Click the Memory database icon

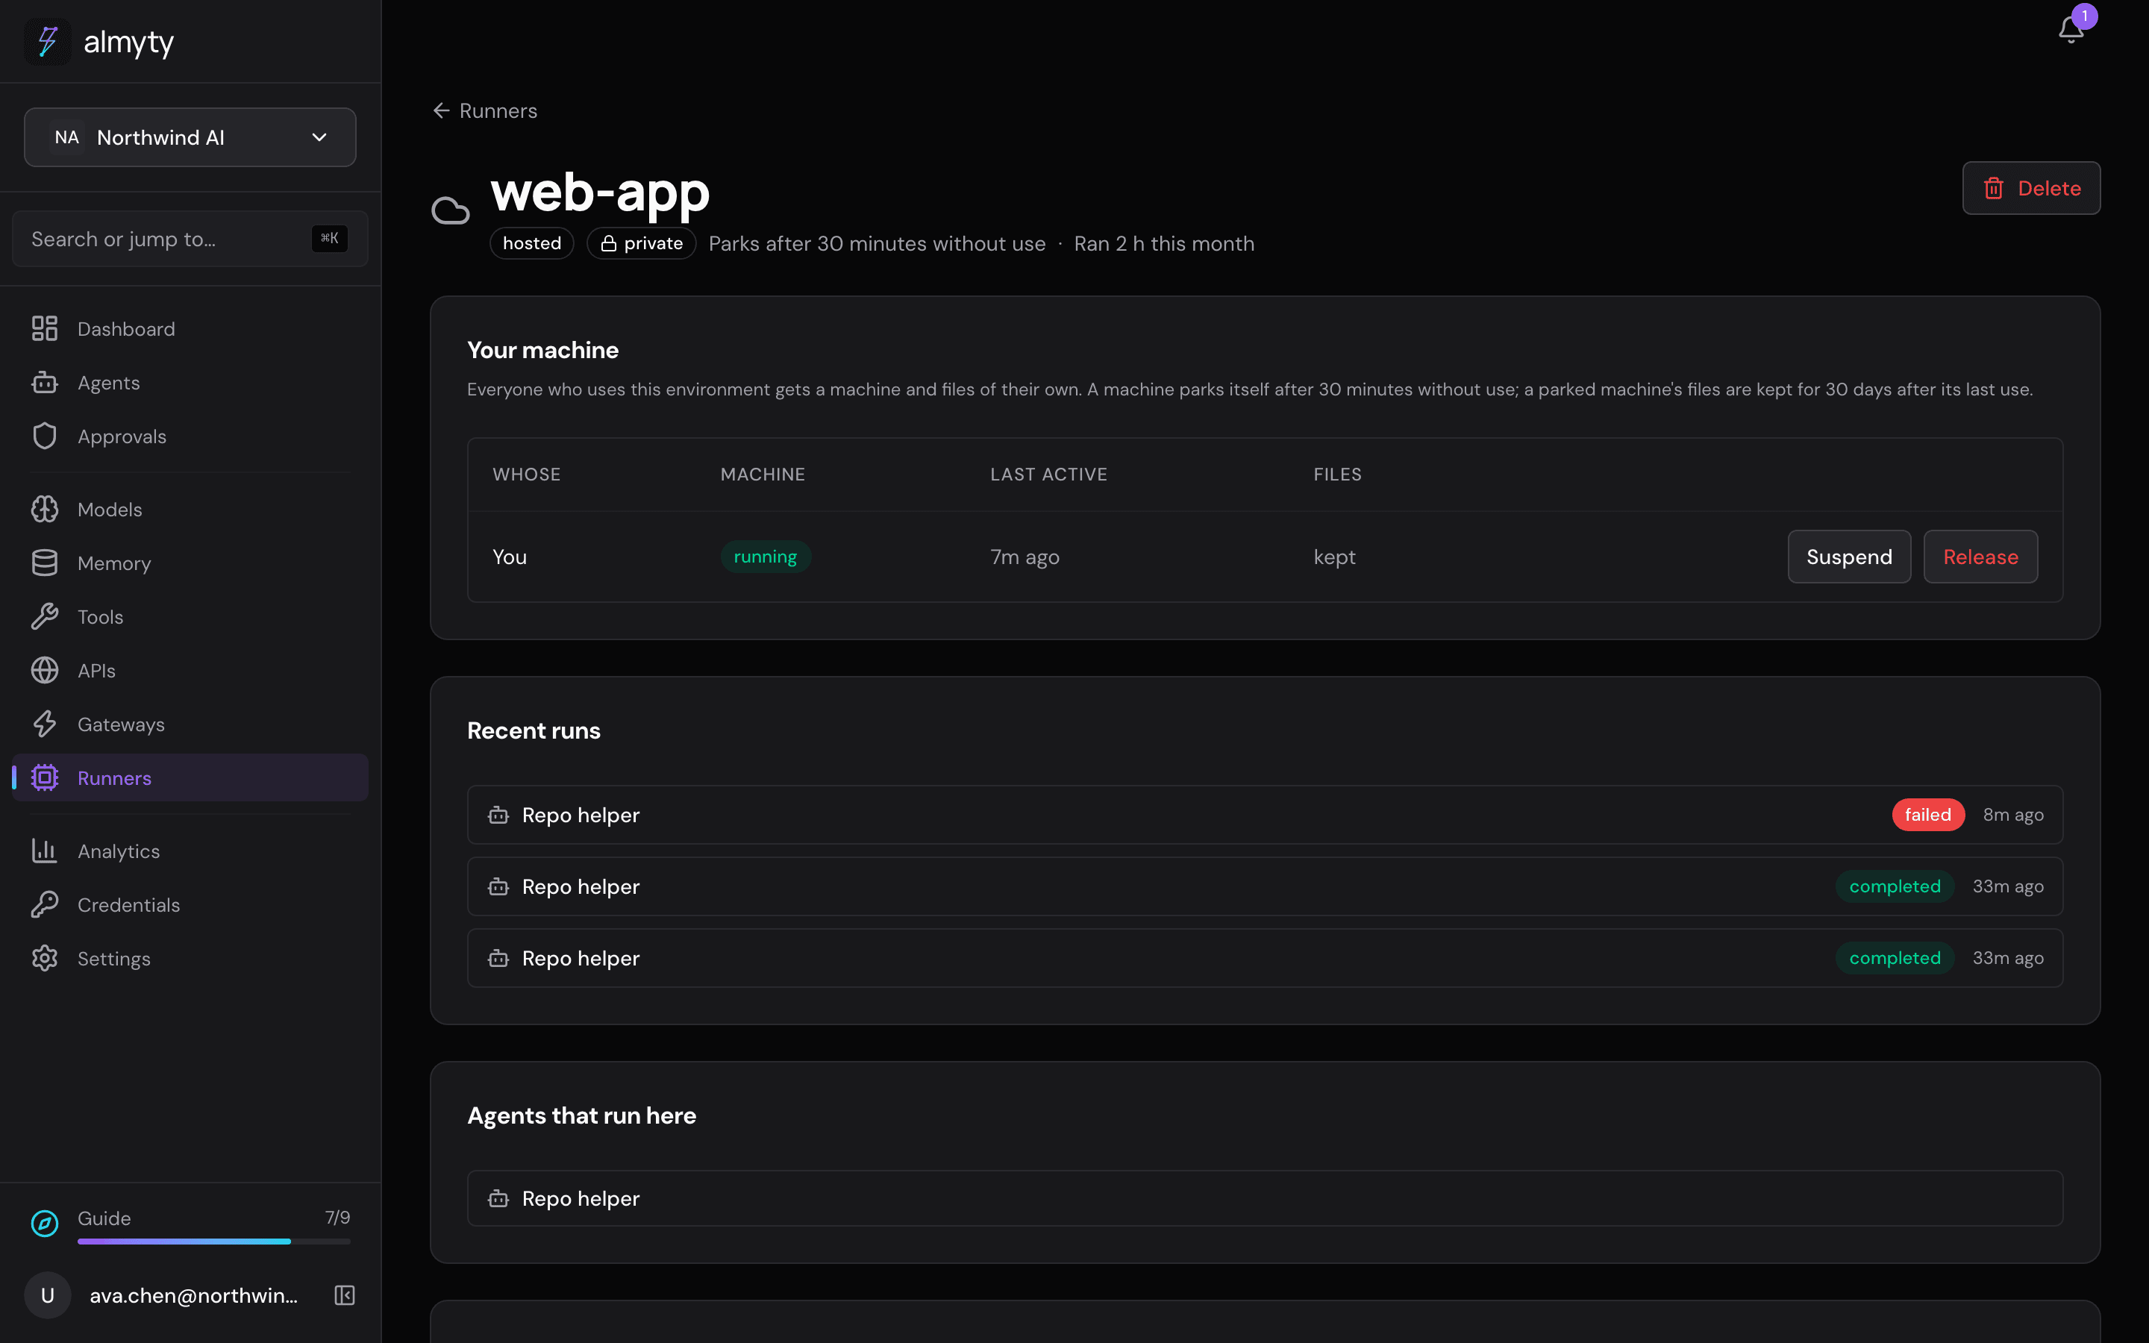[45, 563]
